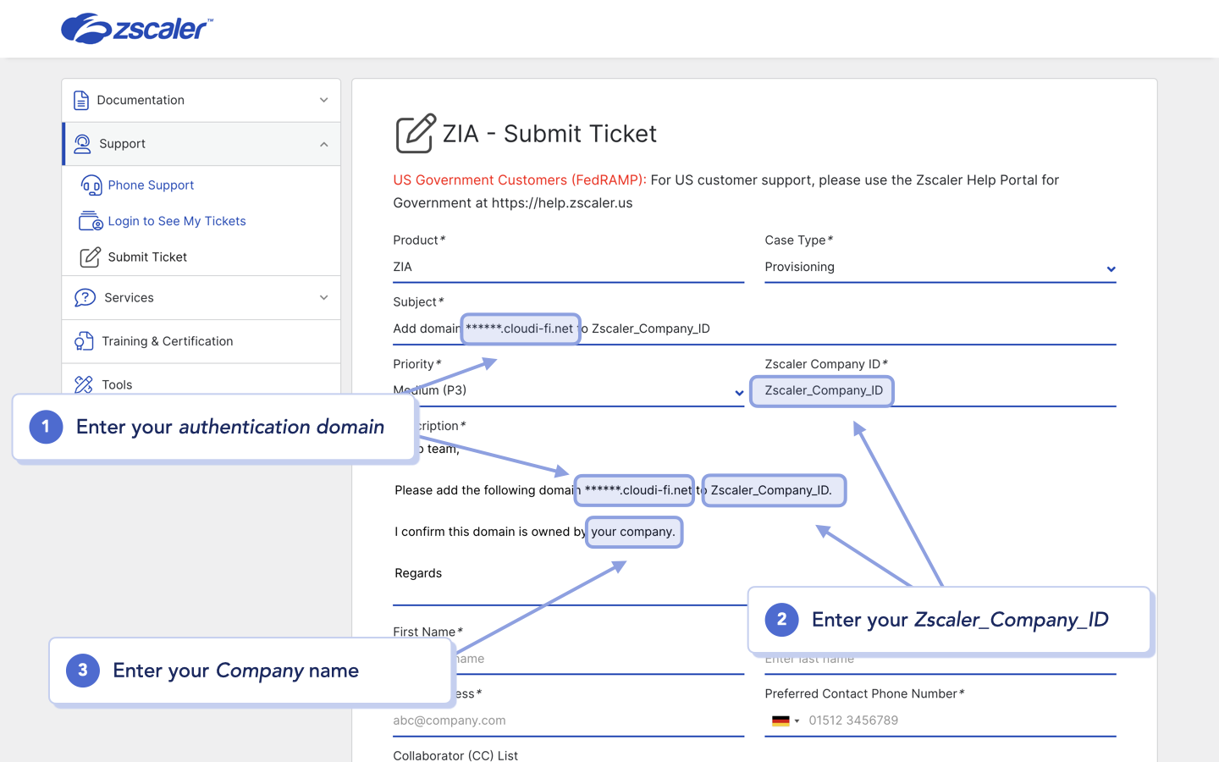This screenshot has width=1219, height=762.
Task: Open the Case Type dropdown showing Provisioning
Action: (1111, 268)
